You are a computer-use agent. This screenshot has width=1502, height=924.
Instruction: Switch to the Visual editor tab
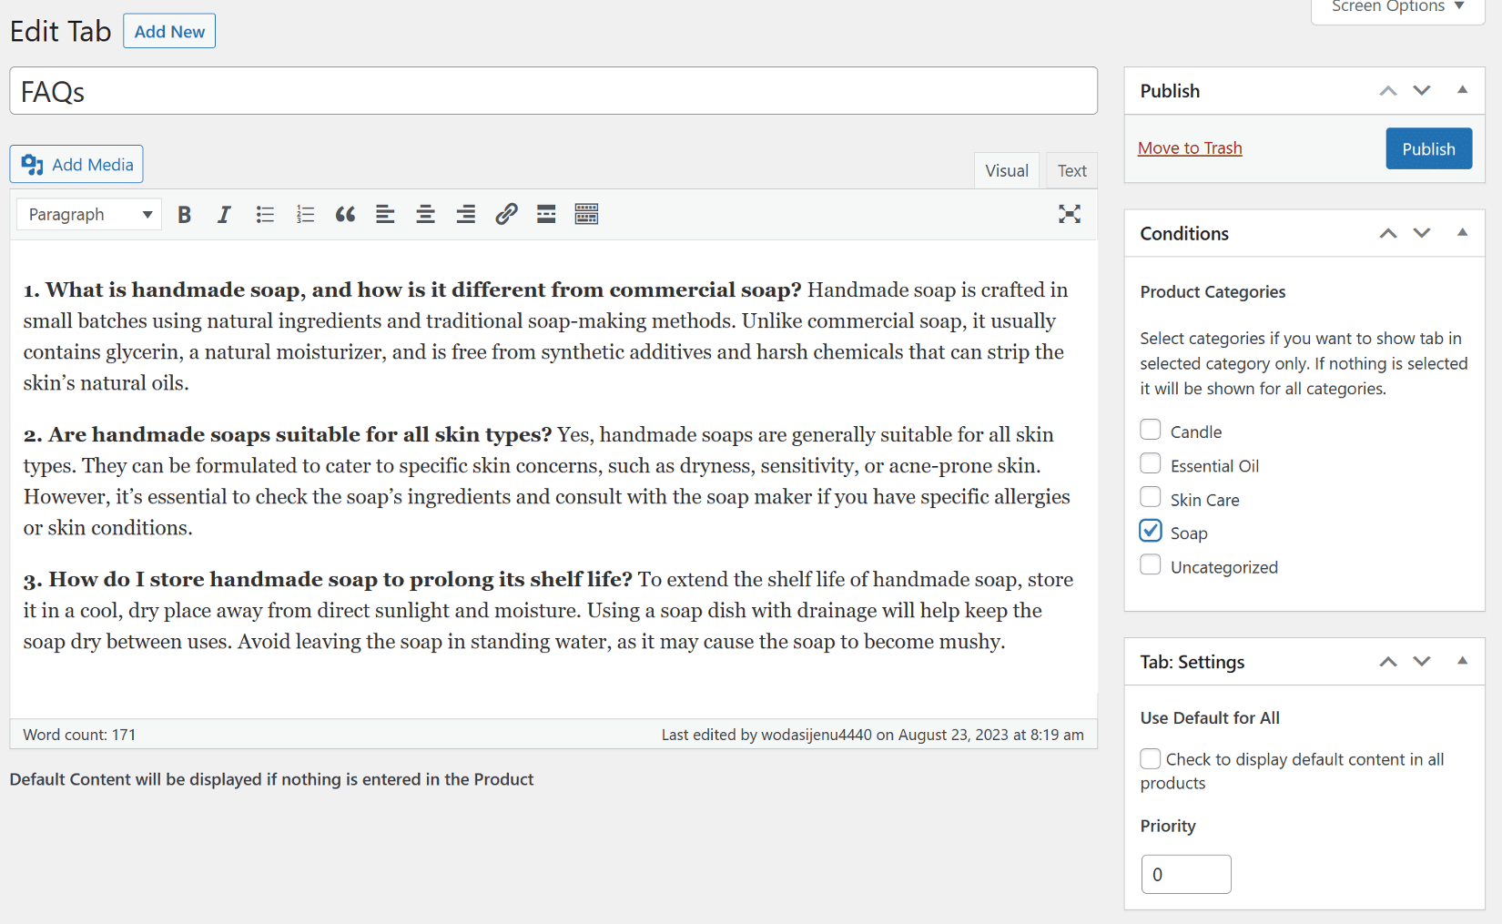tap(1006, 171)
